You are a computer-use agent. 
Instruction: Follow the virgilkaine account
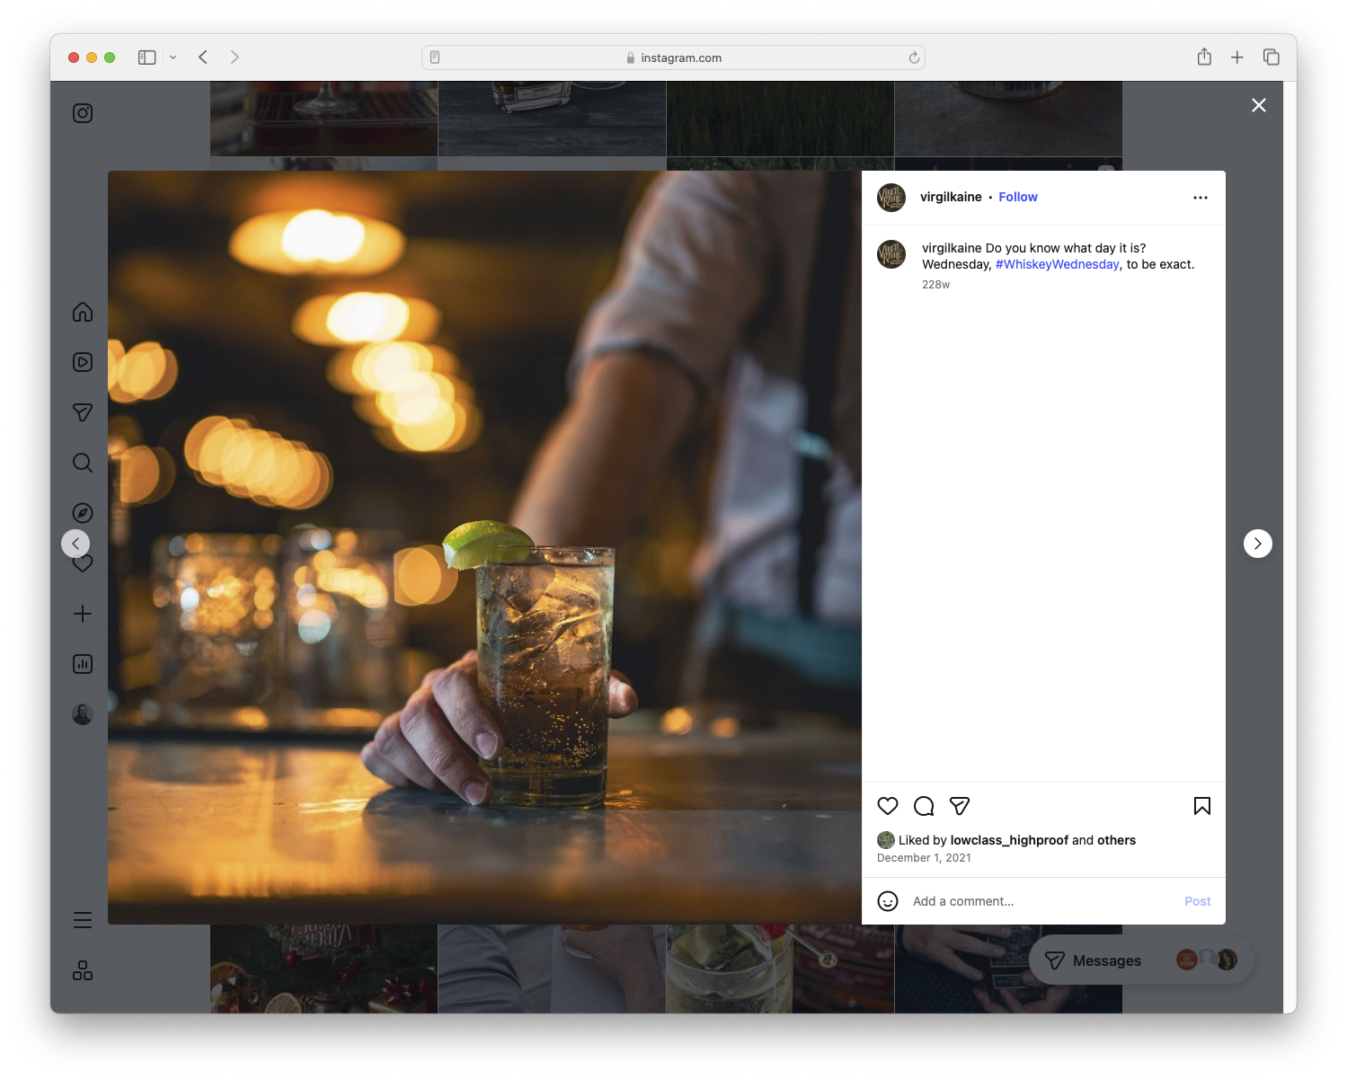pyautogui.click(x=1017, y=197)
